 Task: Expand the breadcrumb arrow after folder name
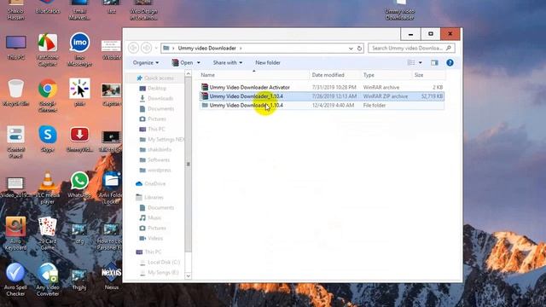[x=241, y=48]
